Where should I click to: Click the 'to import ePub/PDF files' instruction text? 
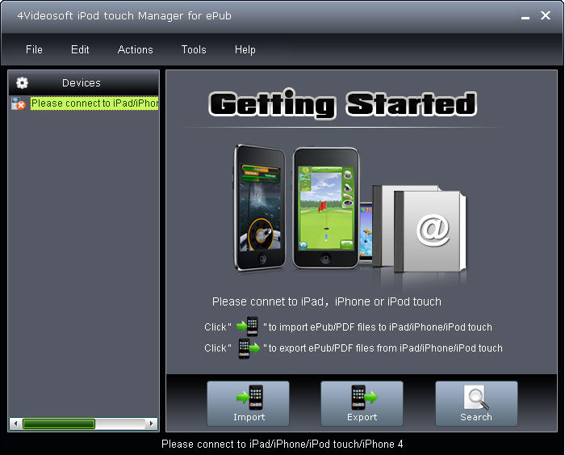click(378, 327)
